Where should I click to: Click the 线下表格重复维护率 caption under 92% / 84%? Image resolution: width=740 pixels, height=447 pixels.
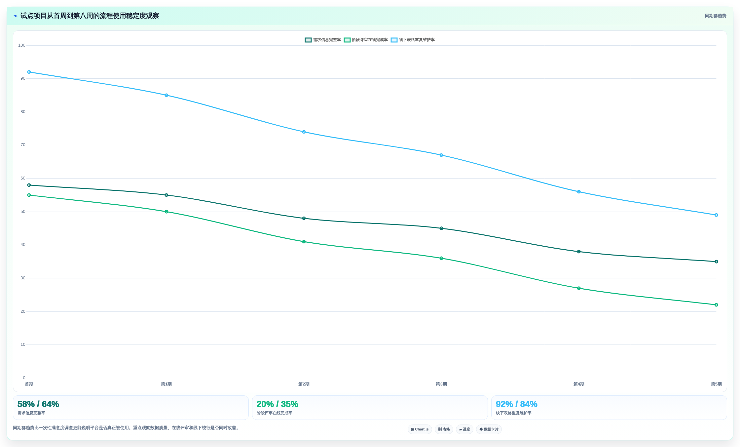pos(514,413)
